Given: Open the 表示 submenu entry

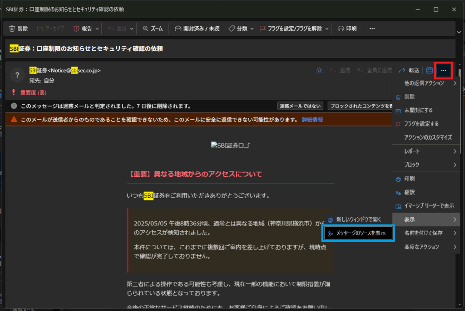Looking at the screenshot, I should click(426, 219).
